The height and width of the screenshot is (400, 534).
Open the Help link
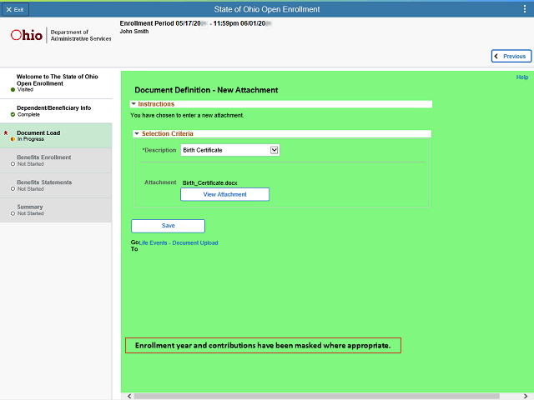522,77
